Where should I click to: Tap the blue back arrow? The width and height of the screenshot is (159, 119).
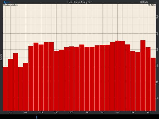6,2
